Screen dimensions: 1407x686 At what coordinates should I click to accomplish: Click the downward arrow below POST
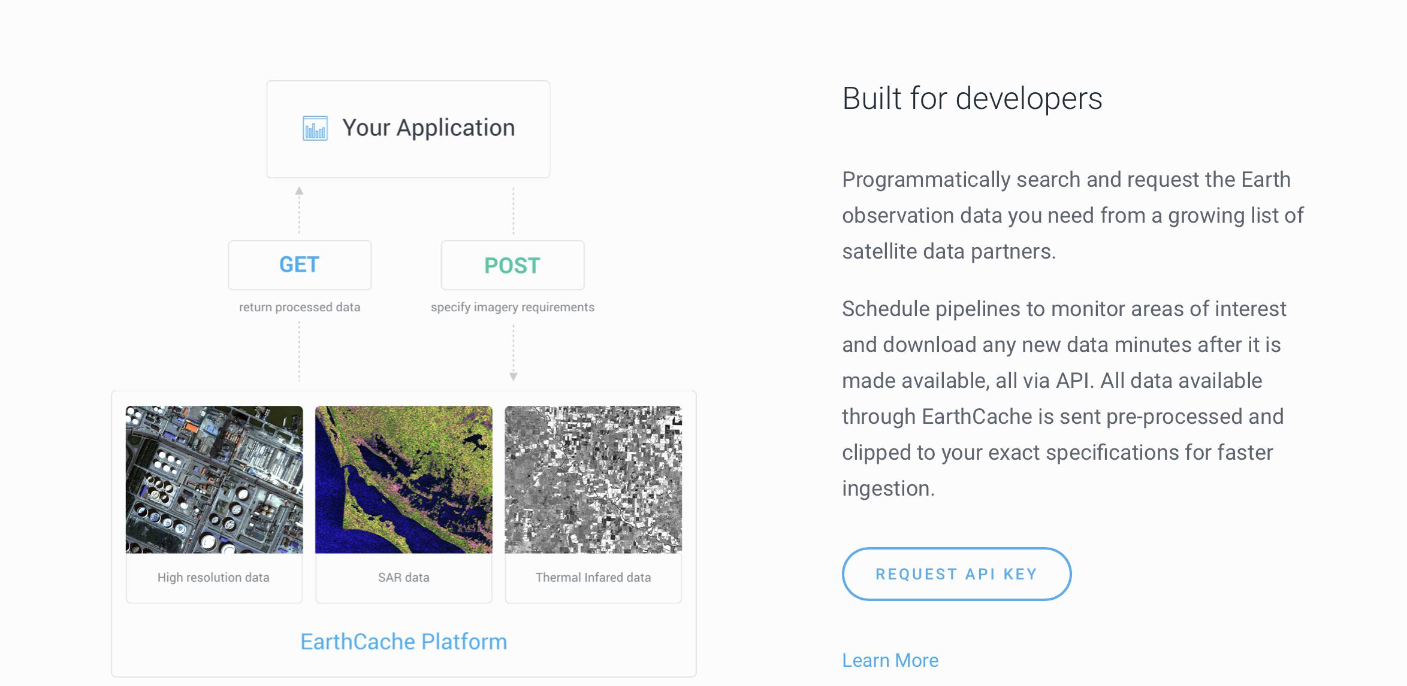click(x=514, y=377)
